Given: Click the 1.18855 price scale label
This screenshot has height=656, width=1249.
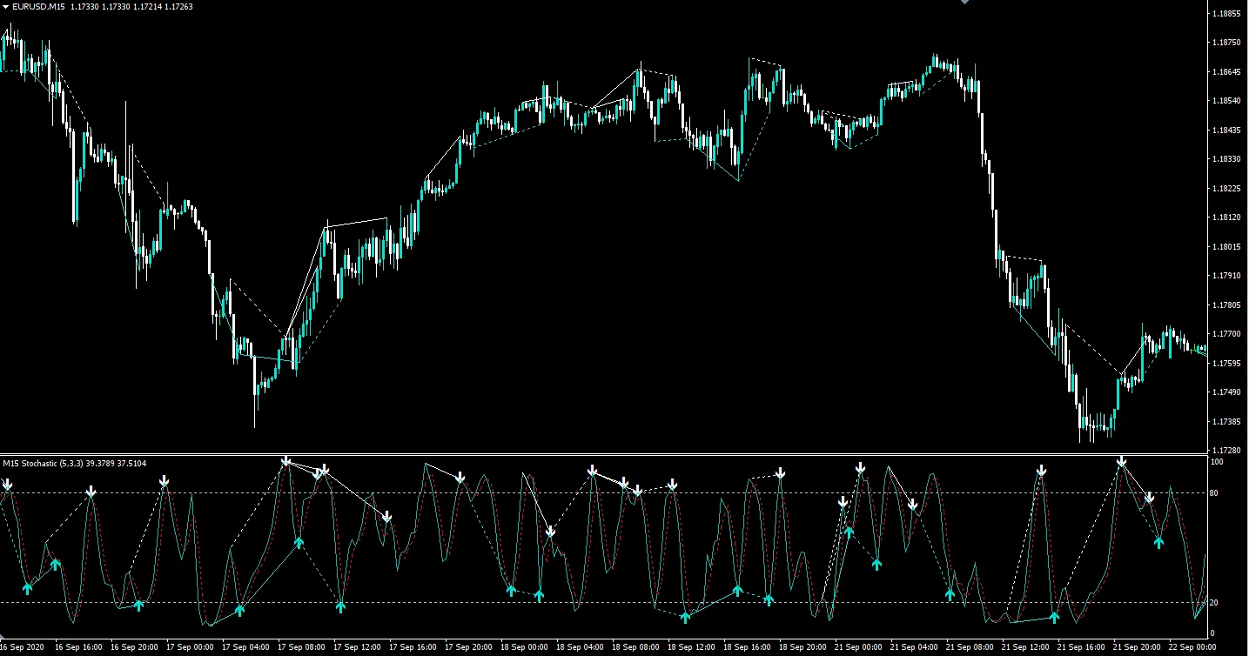Looking at the screenshot, I should [x=1225, y=14].
